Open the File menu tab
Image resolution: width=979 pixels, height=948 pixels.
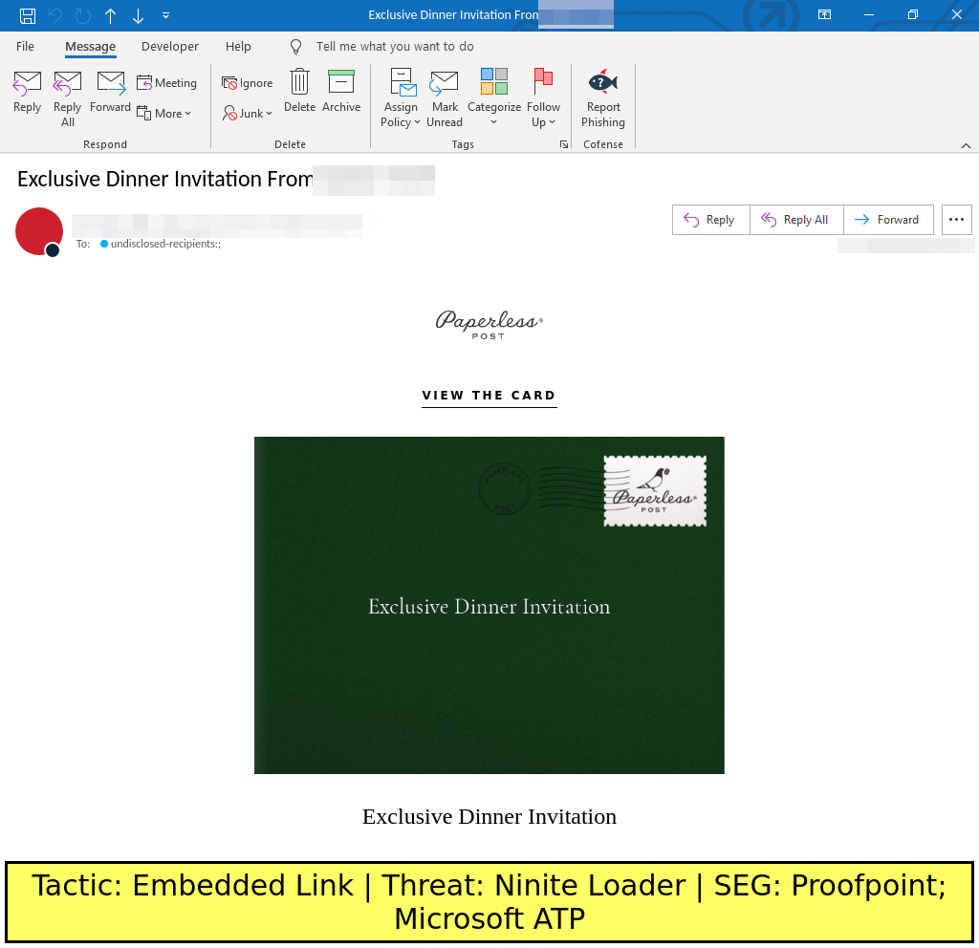pyautogui.click(x=26, y=46)
